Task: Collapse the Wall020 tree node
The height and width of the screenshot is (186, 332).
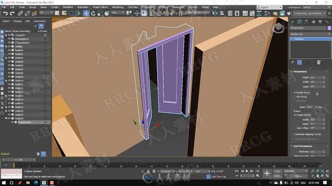Action: (6, 119)
